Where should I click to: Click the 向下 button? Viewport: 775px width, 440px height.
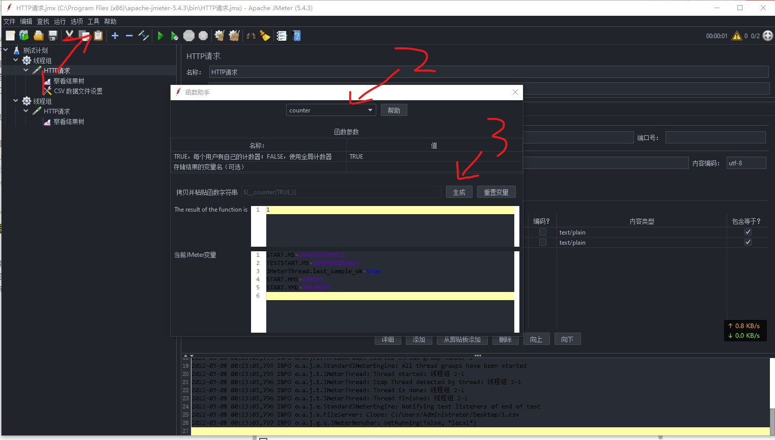click(567, 339)
